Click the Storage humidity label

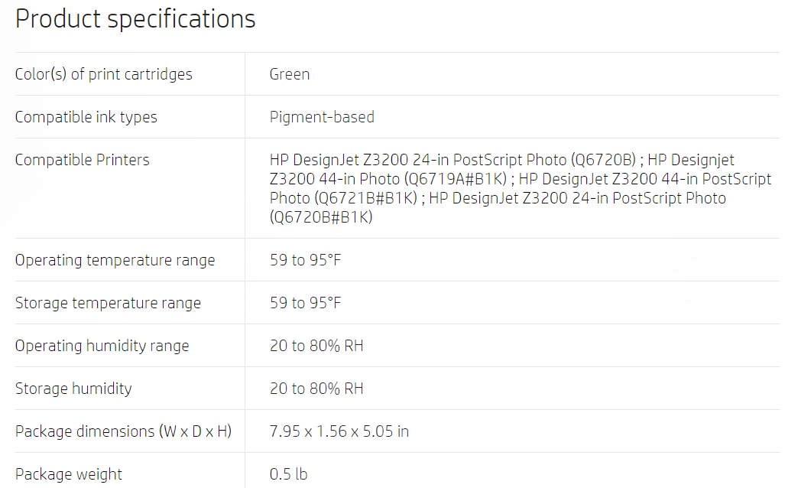click(73, 389)
